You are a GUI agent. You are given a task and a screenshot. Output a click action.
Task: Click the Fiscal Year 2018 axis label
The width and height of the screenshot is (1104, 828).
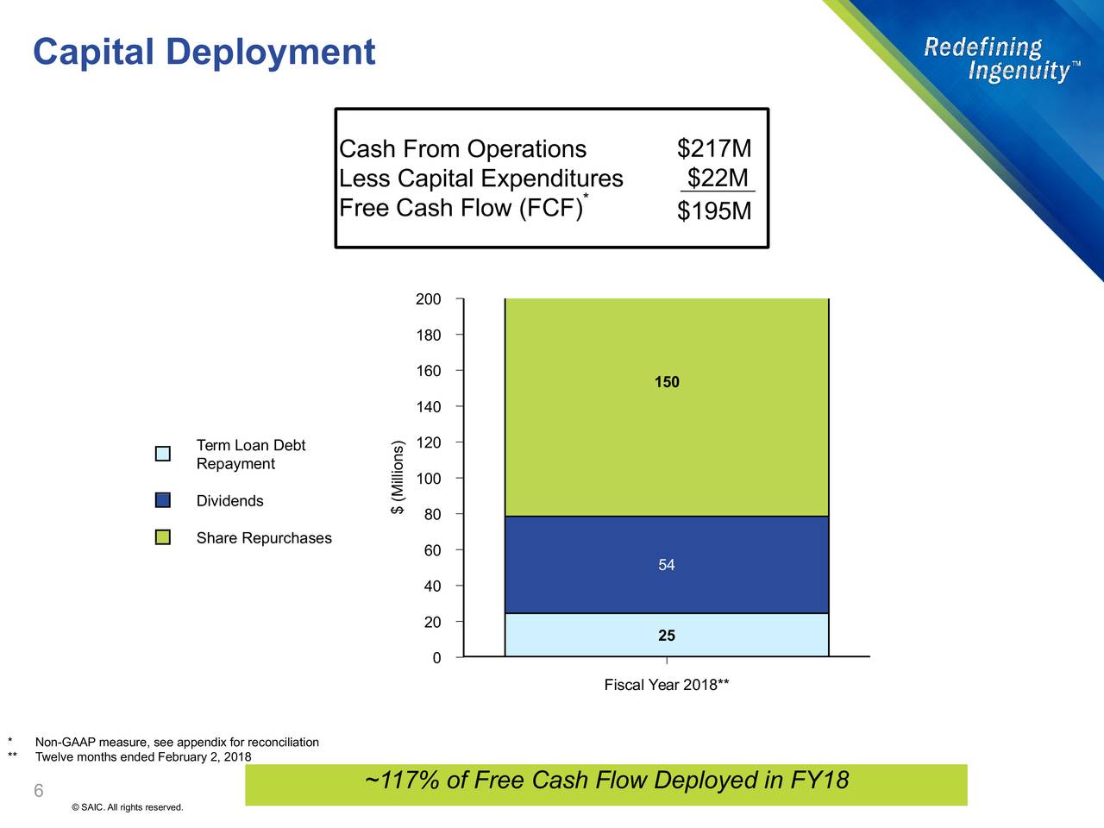pos(666,685)
